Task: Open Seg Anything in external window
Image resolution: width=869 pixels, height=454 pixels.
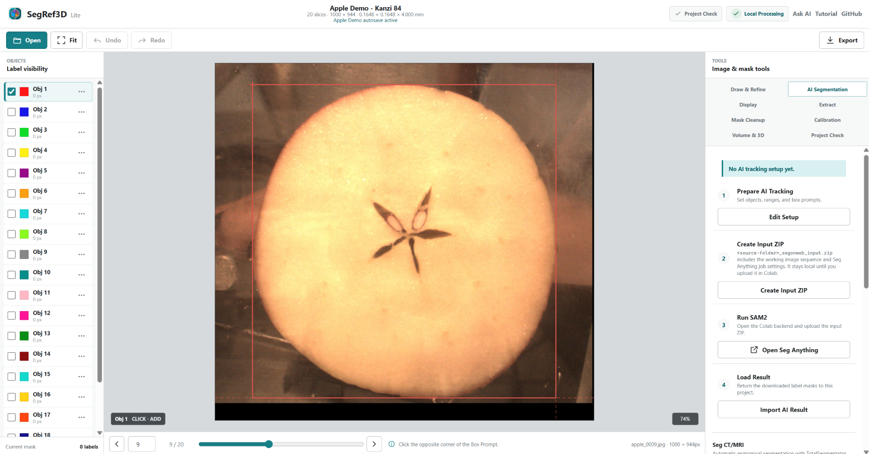Action: tap(783, 350)
